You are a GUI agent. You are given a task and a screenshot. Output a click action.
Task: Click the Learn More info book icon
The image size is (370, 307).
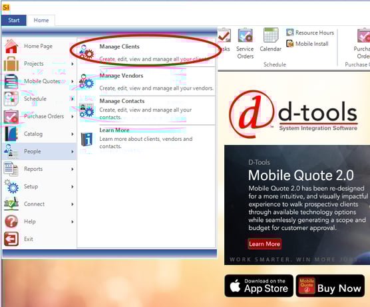[87, 140]
